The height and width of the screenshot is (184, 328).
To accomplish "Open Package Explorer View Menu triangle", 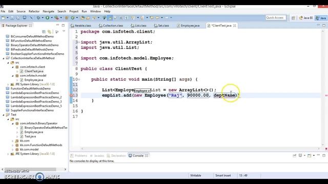I will (64, 31).
